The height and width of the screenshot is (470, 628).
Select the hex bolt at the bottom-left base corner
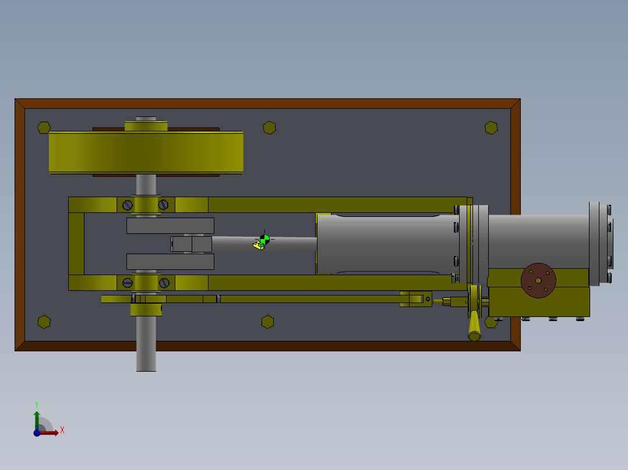(x=44, y=322)
